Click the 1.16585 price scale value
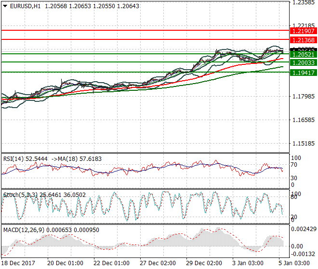This screenshot has width=318, height=269. (x=304, y=120)
